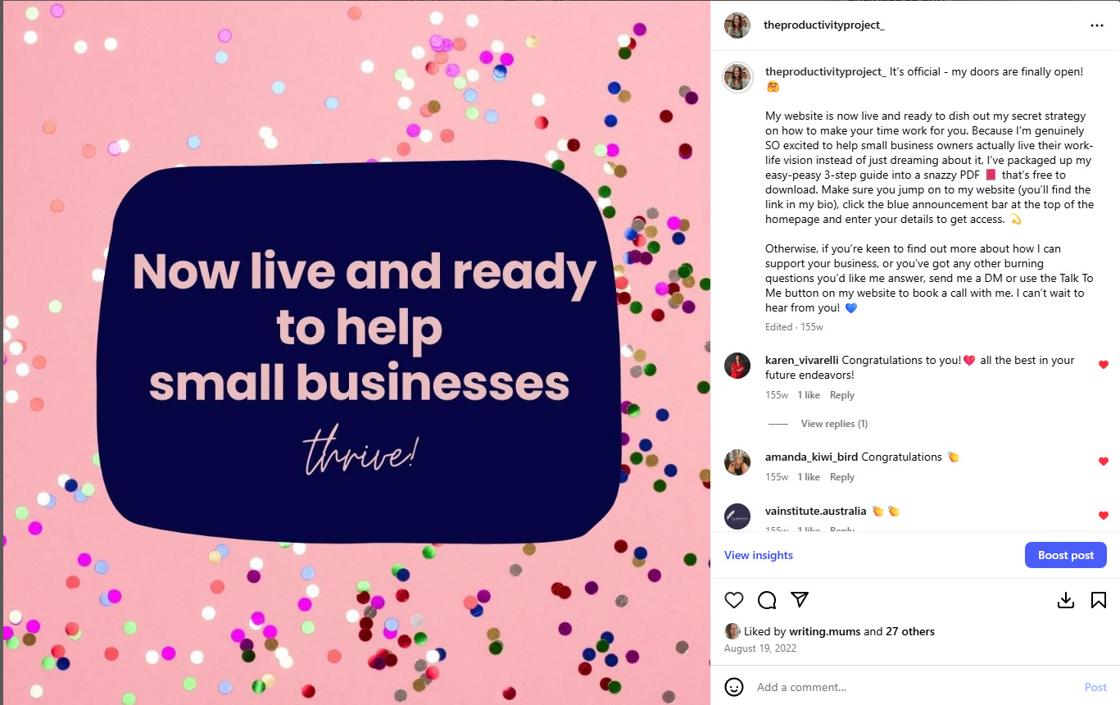Toggle the heart on amanda_kiwi_bird's comment

coord(1103,462)
